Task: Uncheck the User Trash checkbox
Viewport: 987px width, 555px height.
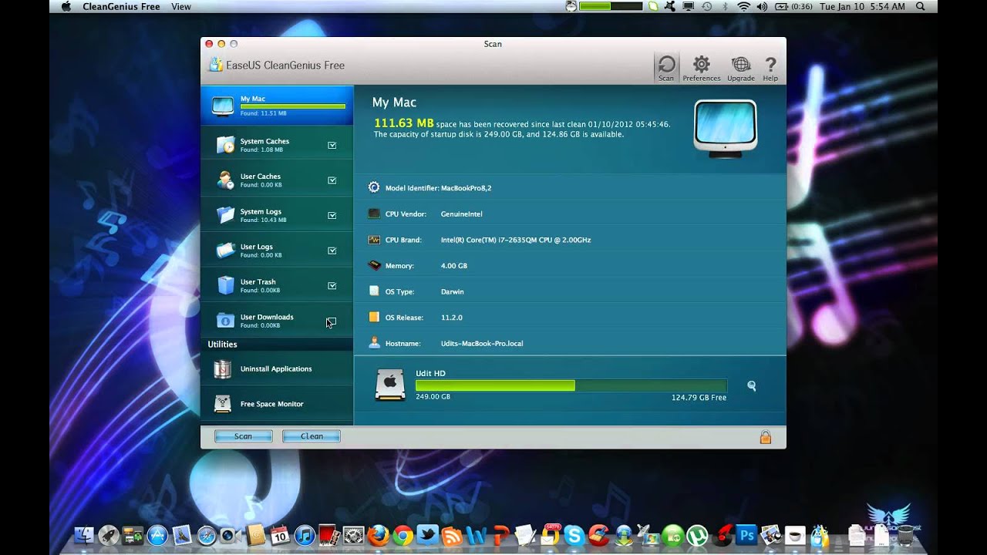Action: pyautogui.click(x=332, y=285)
